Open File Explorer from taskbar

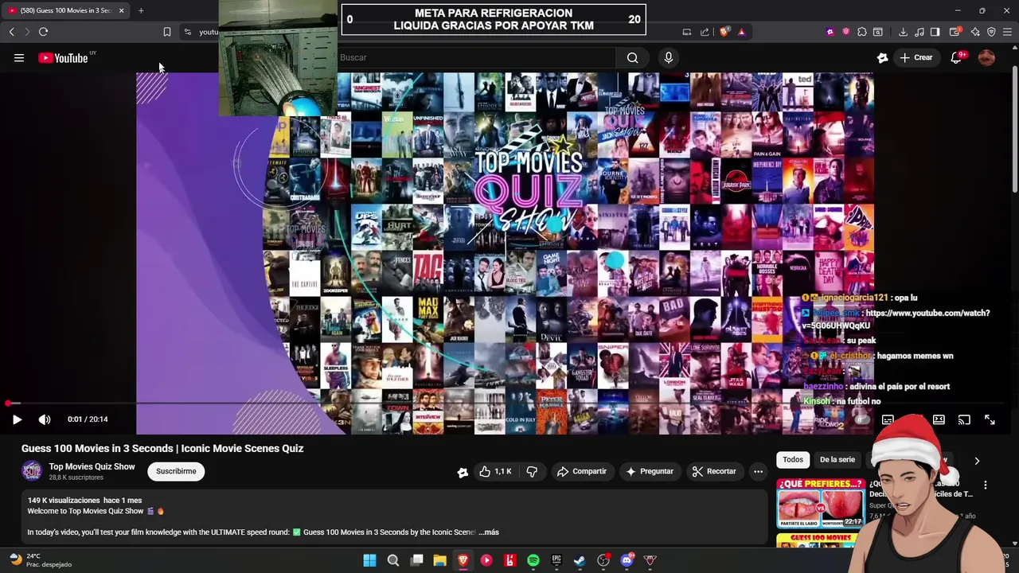pos(439,560)
